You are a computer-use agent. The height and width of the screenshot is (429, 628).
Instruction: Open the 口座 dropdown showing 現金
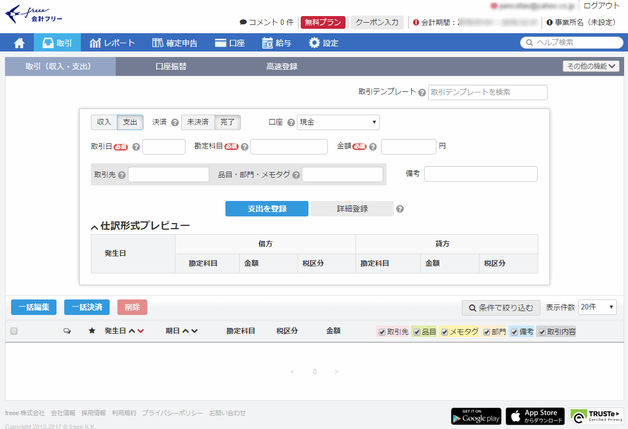[338, 122]
